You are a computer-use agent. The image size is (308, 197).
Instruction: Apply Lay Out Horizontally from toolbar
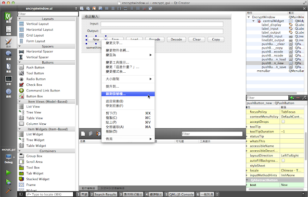coord(107,8)
